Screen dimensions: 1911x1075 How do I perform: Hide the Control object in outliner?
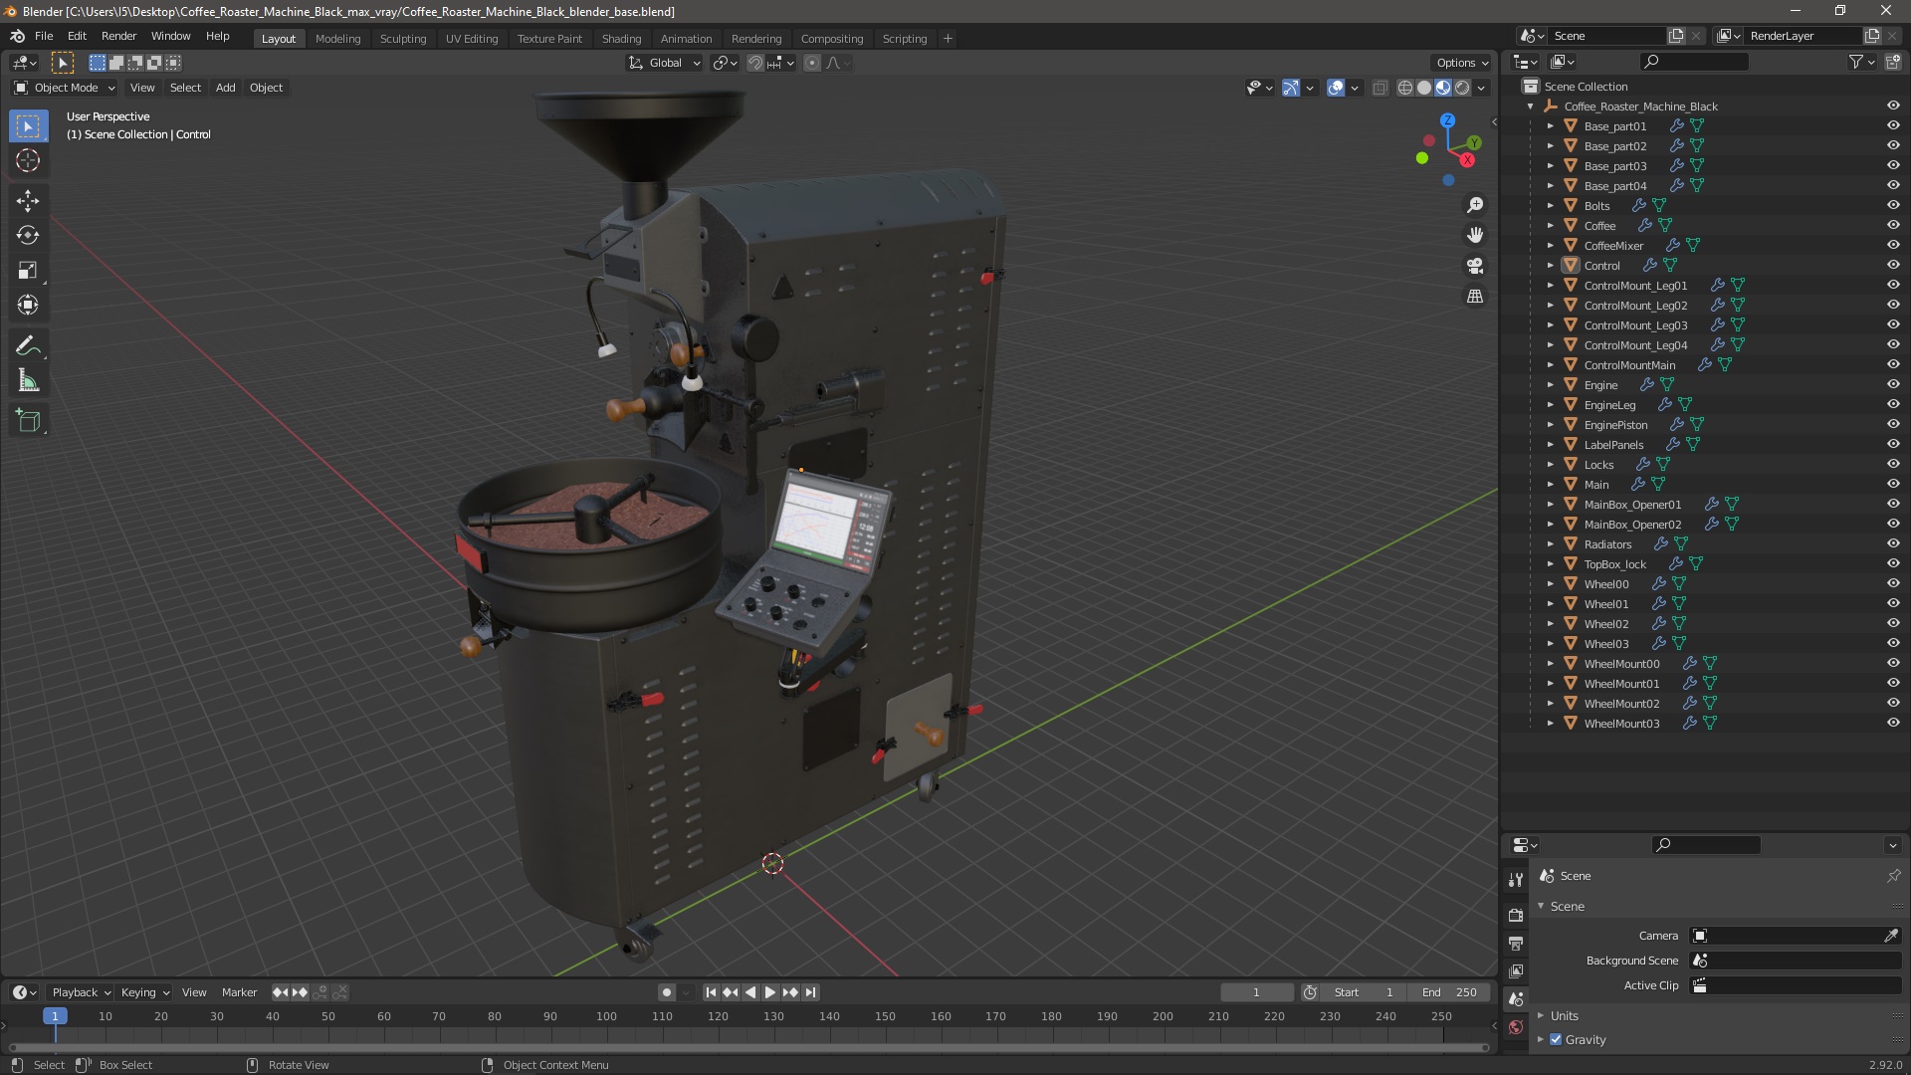1893,265
